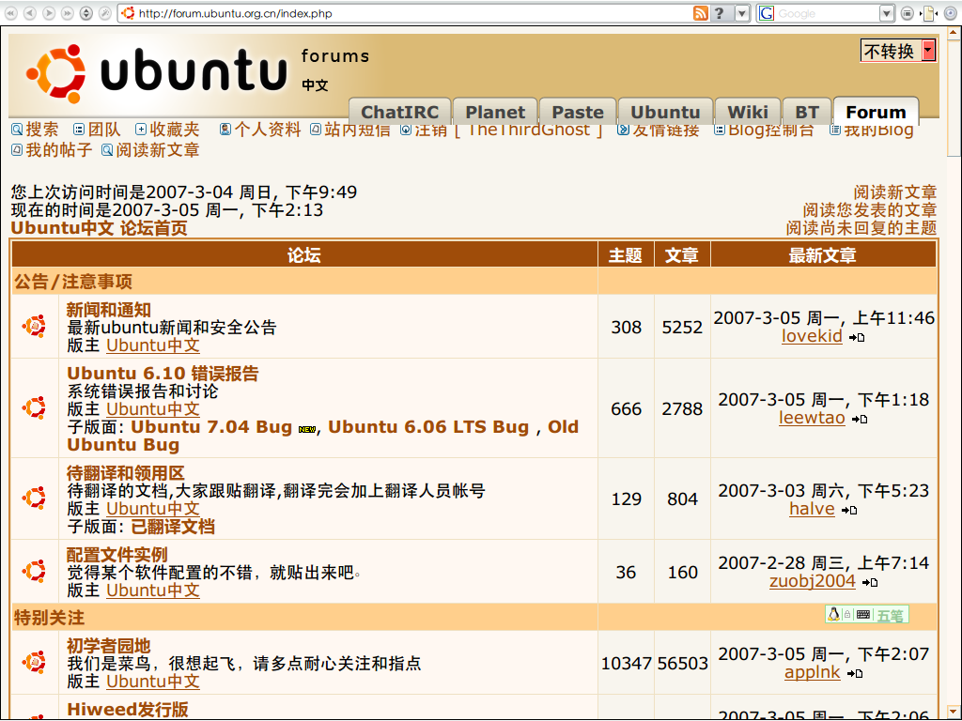Click user lovekid link
Viewport: 962px width, 721px height.
(812, 336)
